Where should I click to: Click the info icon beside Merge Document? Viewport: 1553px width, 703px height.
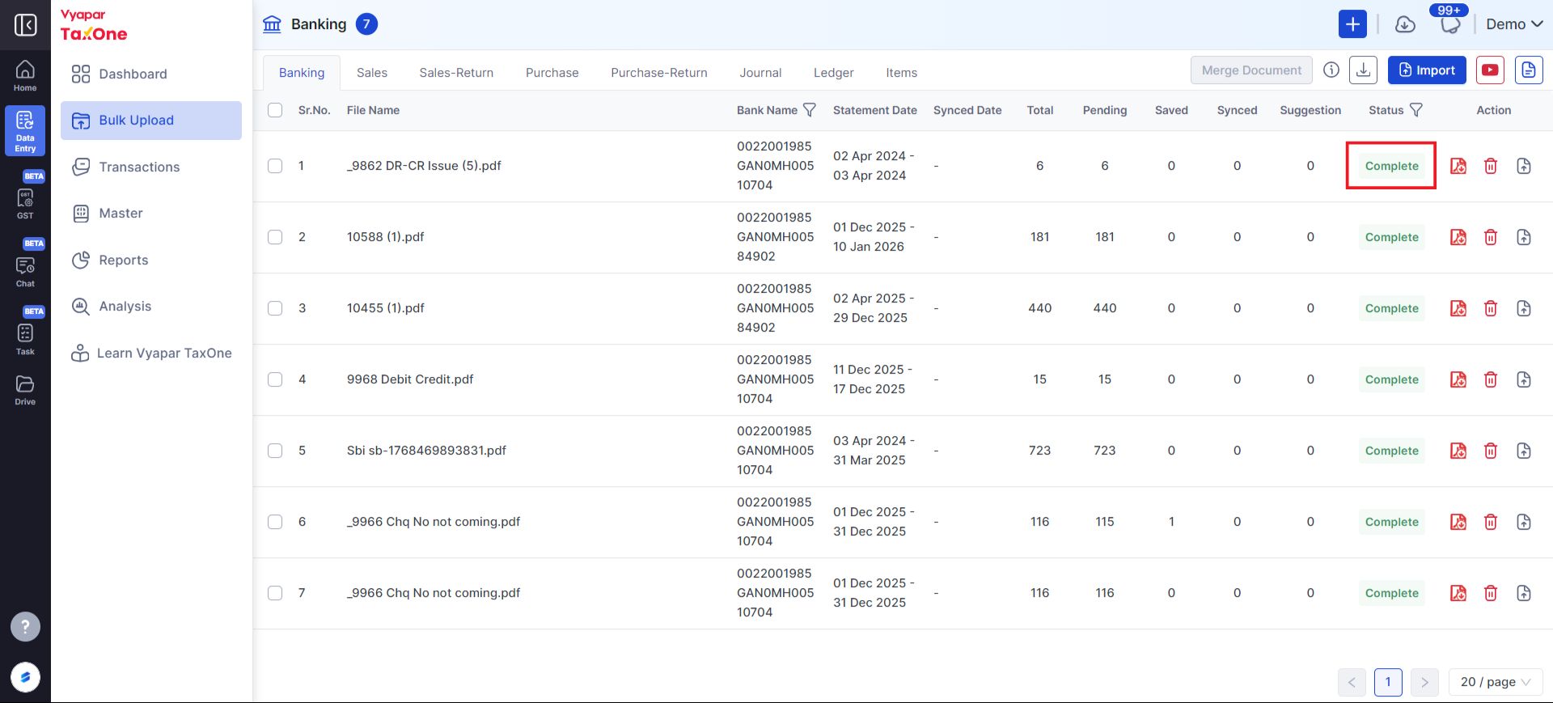tap(1331, 70)
